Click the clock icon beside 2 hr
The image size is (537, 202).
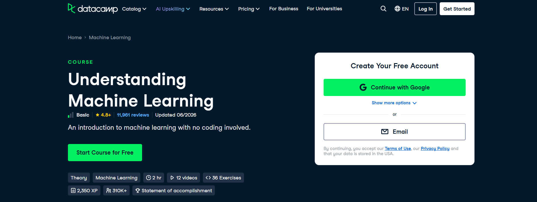tap(148, 178)
